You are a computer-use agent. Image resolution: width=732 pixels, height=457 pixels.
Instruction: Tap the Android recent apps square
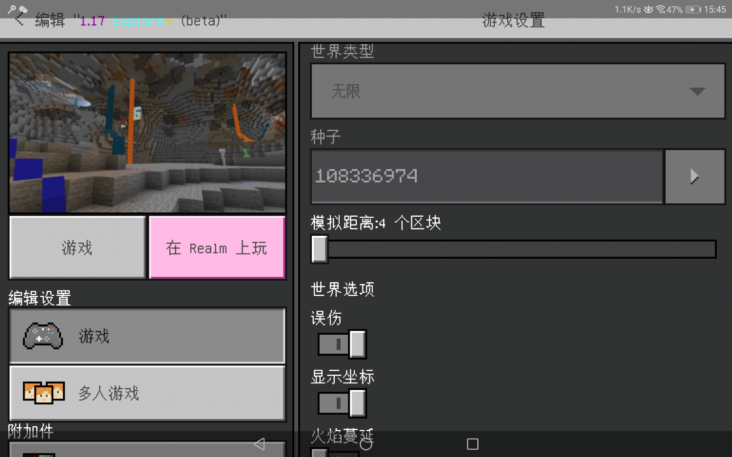coord(472,444)
